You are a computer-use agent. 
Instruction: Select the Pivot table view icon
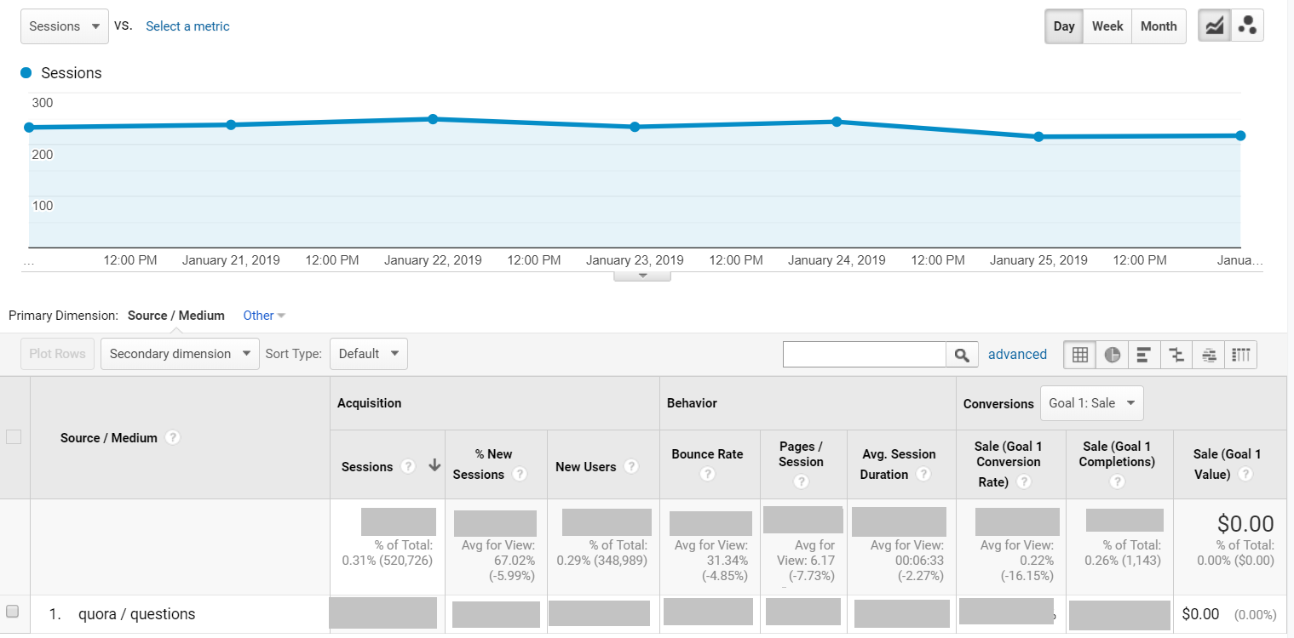click(1241, 355)
